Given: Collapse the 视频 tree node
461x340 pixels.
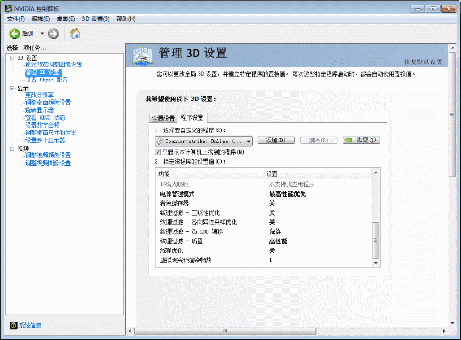Looking at the screenshot, I should coord(12,148).
